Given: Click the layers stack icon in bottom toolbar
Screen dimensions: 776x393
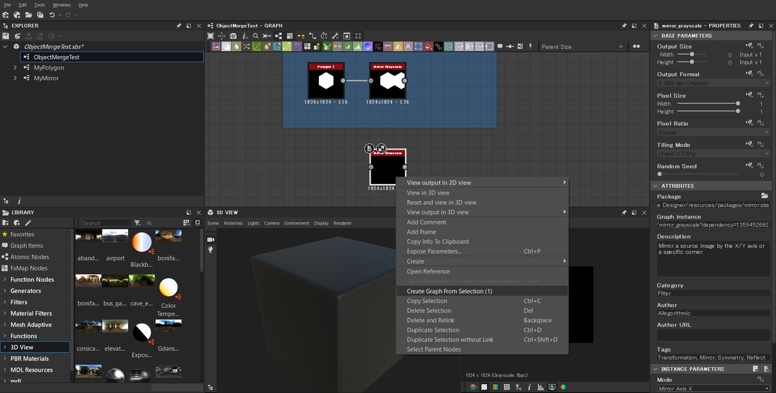Looking at the screenshot, I should (x=473, y=387).
